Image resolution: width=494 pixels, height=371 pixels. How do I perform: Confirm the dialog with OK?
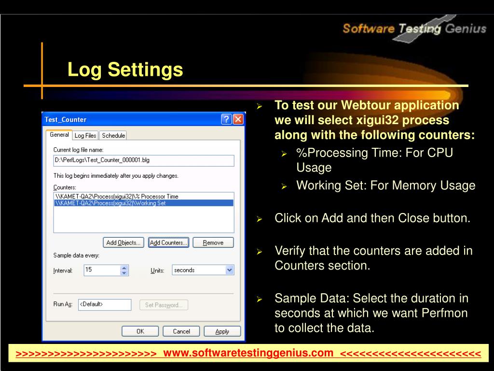click(140, 331)
